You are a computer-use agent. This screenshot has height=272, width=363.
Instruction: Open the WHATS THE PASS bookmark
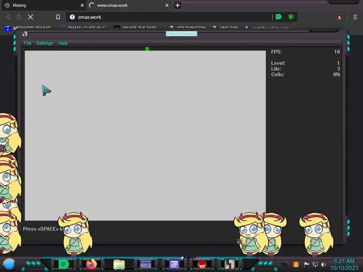(x=135, y=28)
